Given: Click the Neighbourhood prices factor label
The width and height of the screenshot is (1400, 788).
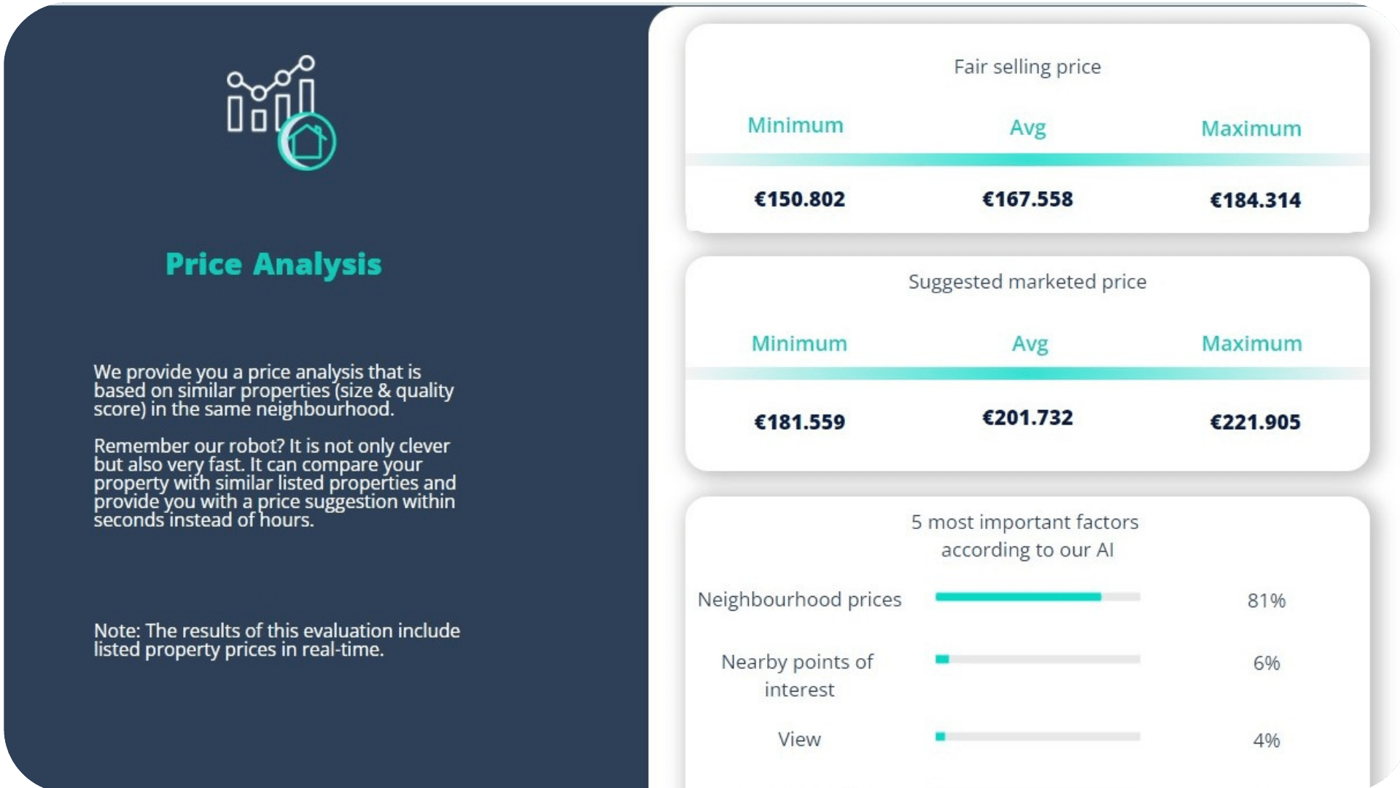Looking at the screenshot, I should point(799,600).
